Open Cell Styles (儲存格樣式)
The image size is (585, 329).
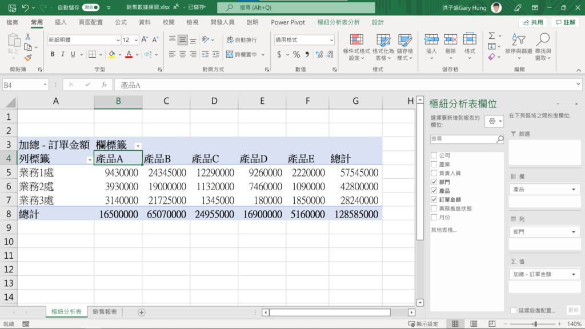tap(405, 47)
